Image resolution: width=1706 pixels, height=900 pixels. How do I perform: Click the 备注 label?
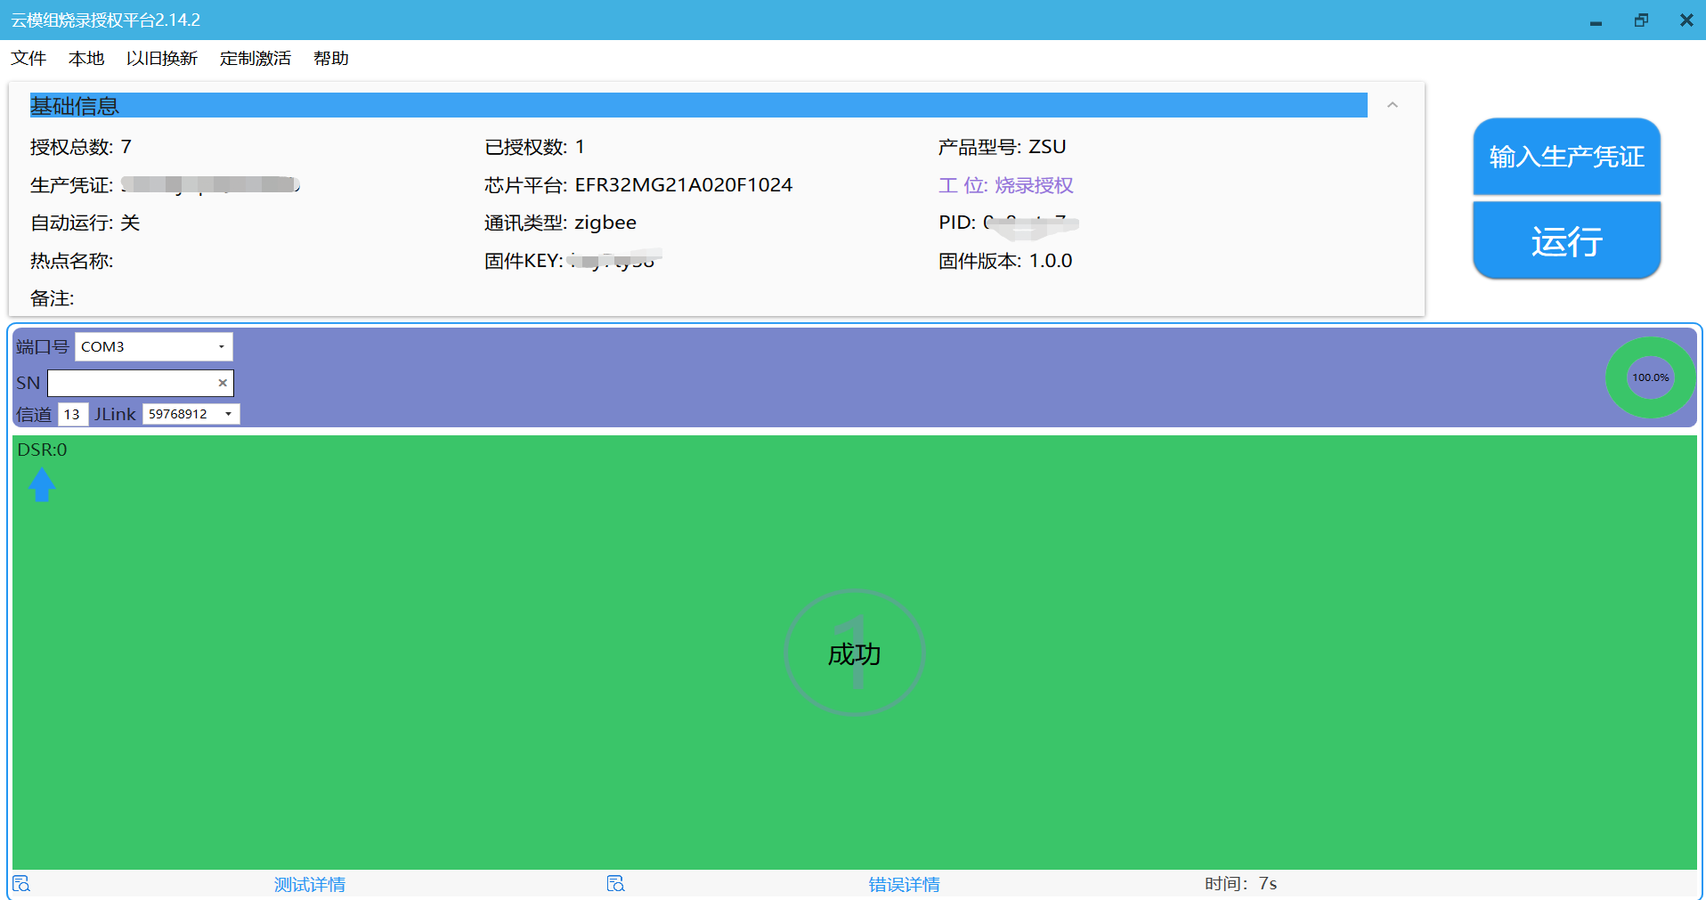53,298
